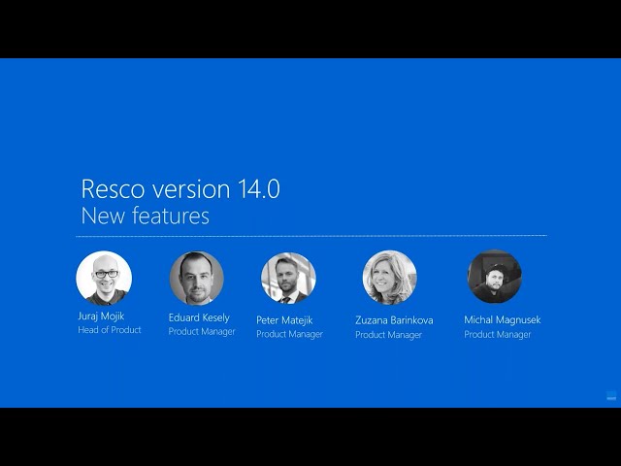
Task: Select "Product Manager" under Peter Matejik
Action: tap(289, 334)
